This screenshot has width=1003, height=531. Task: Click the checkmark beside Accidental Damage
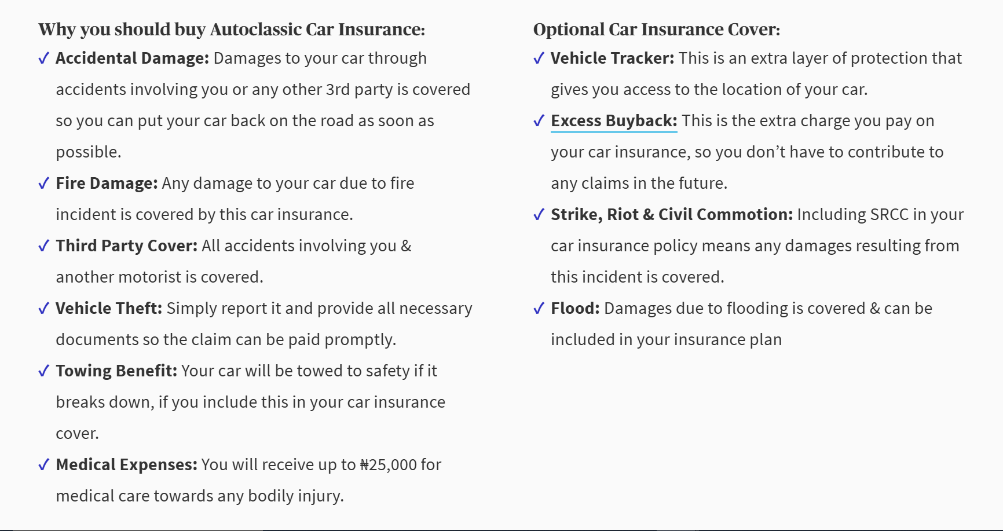click(44, 58)
